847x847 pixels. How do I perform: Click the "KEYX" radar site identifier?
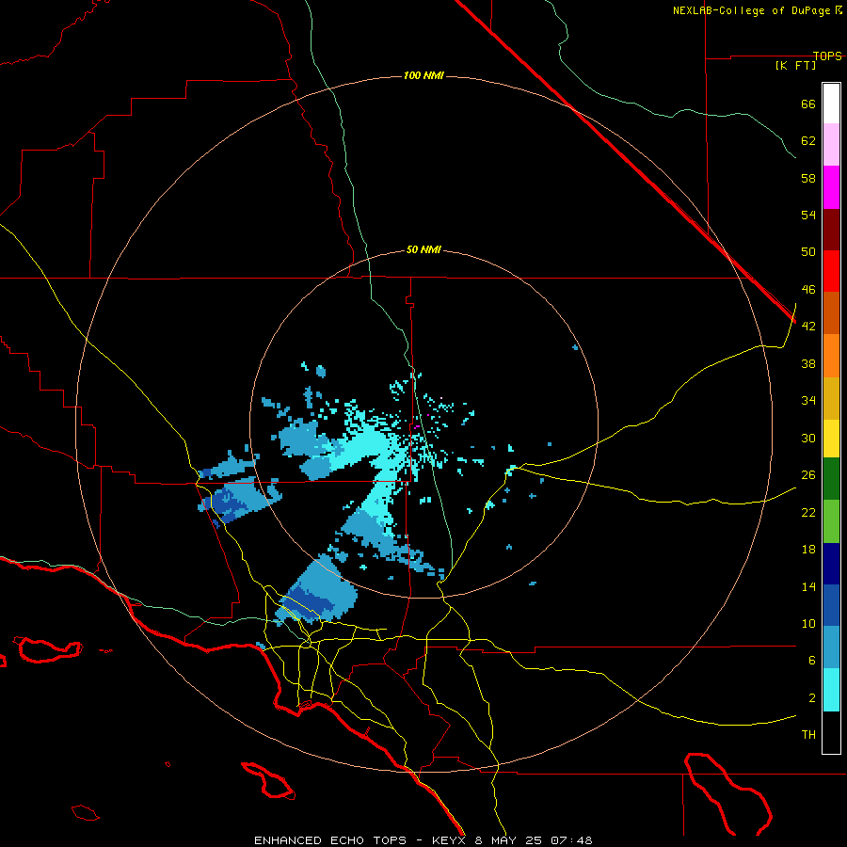pos(448,840)
